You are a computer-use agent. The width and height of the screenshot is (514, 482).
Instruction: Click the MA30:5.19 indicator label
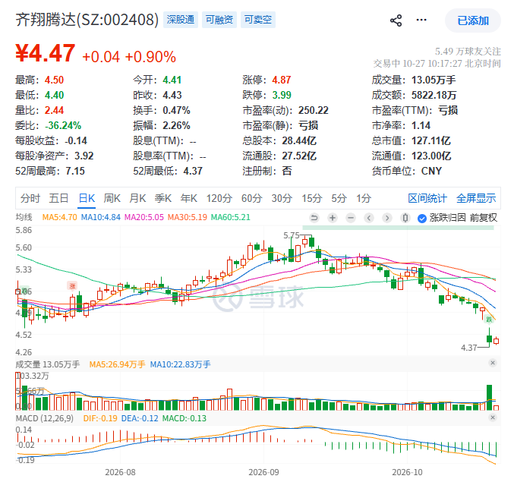[188, 217]
